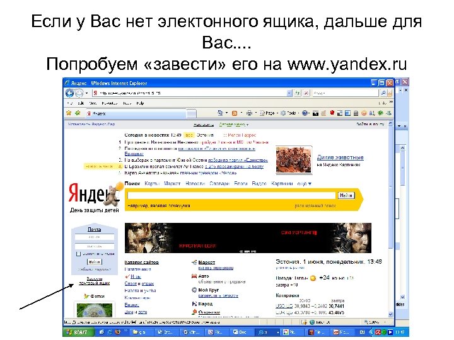
Task: Click the magnifier search icon in toolbar
Action: [x=383, y=93]
